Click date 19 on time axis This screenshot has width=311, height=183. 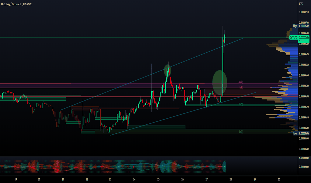[x=16, y=179]
